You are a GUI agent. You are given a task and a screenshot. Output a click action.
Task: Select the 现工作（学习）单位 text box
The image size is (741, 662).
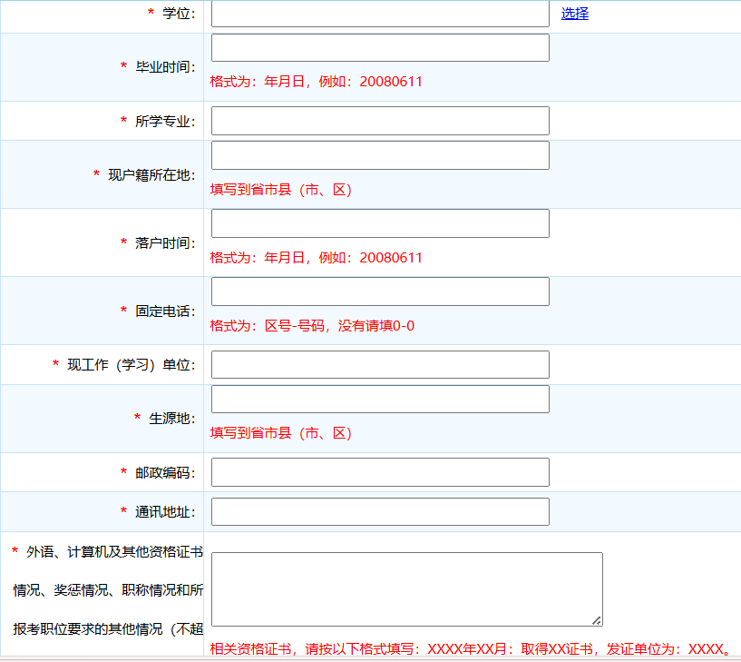pyautogui.click(x=380, y=364)
